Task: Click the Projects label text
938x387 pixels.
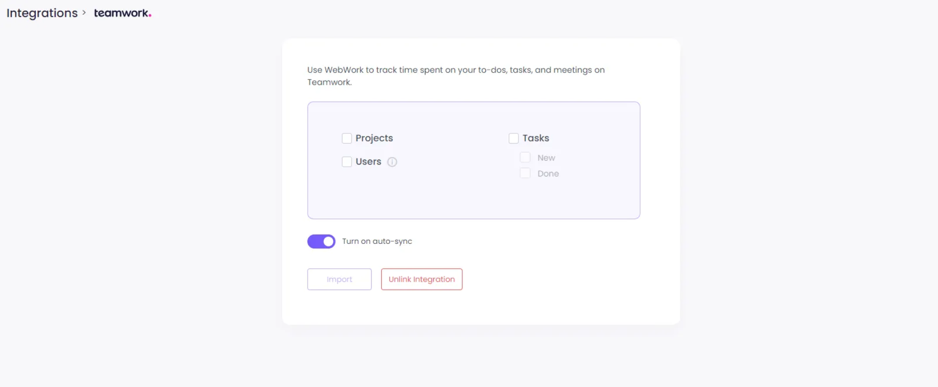Action: click(x=374, y=139)
